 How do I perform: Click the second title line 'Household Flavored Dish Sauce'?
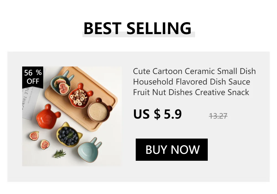tap(191, 82)
